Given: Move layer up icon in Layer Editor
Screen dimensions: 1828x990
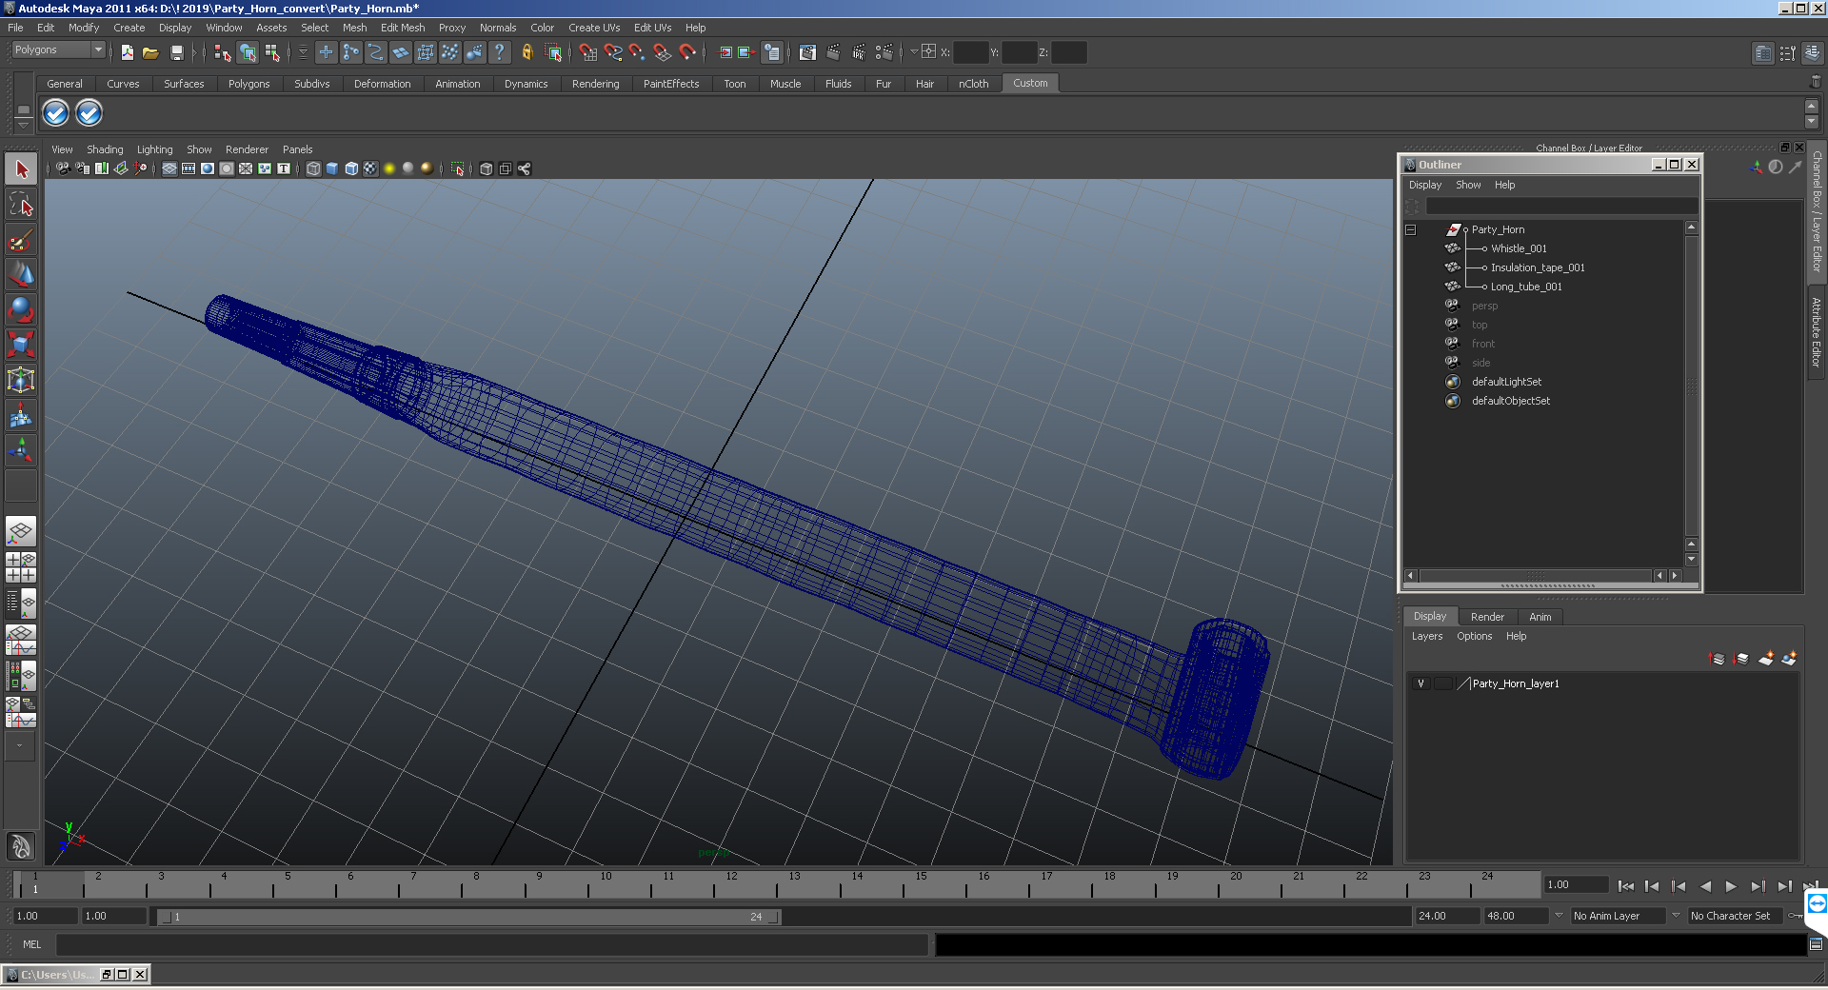Looking at the screenshot, I should pyautogui.click(x=1718, y=658).
